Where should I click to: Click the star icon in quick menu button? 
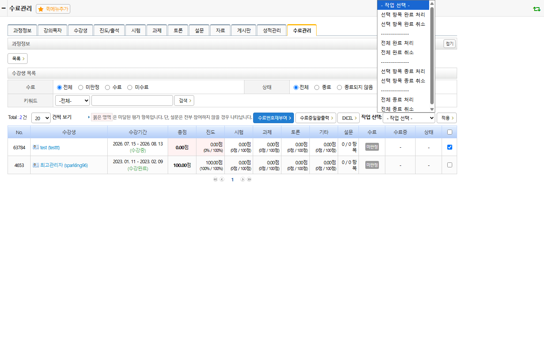coord(41,9)
